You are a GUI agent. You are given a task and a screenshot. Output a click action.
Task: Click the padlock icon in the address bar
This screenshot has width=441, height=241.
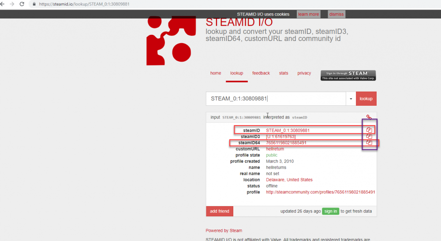[34, 4]
